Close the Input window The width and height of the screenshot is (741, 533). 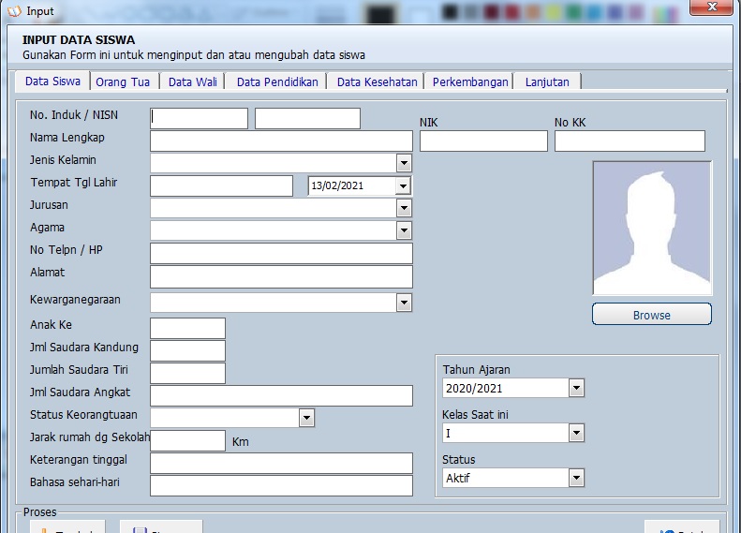(x=712, y=7)
